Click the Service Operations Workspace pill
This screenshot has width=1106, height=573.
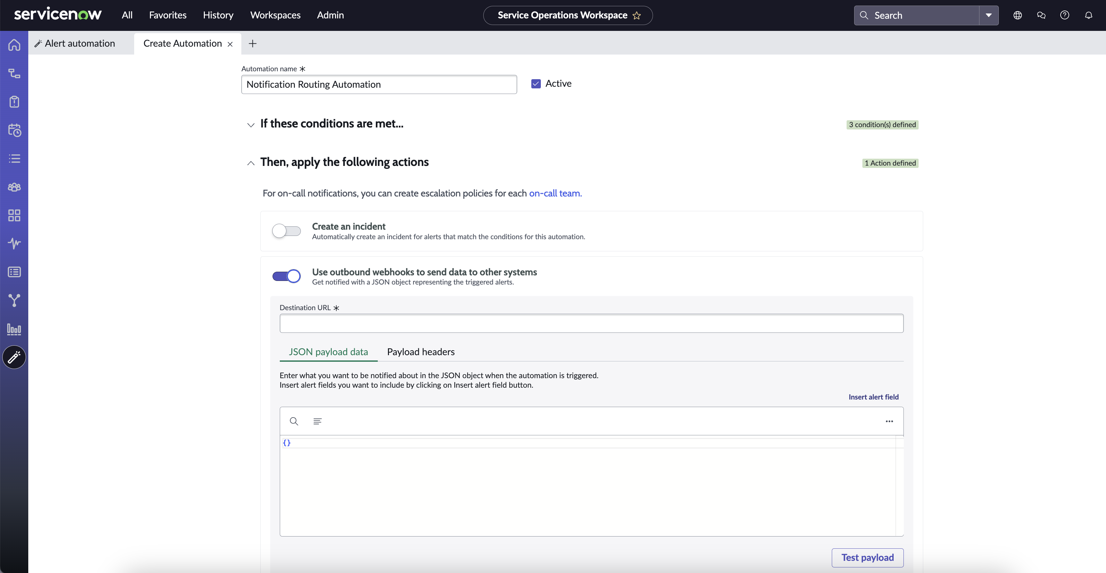coord(567,15)
